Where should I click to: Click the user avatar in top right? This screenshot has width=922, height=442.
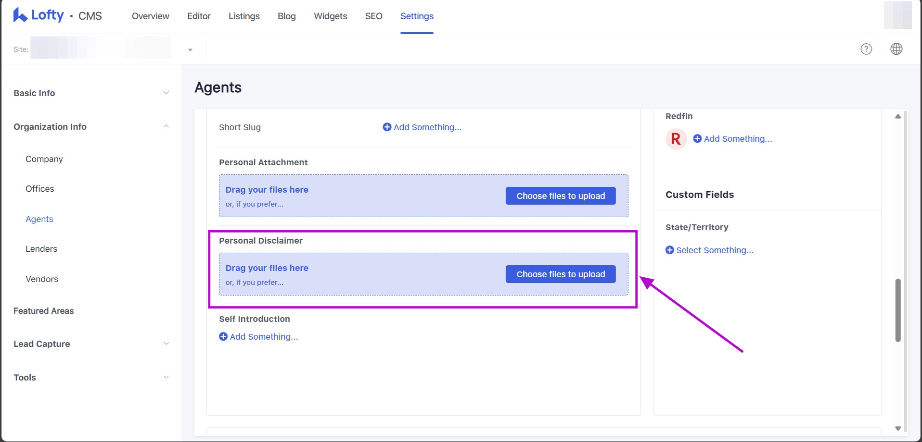click(x=897, y=15)
